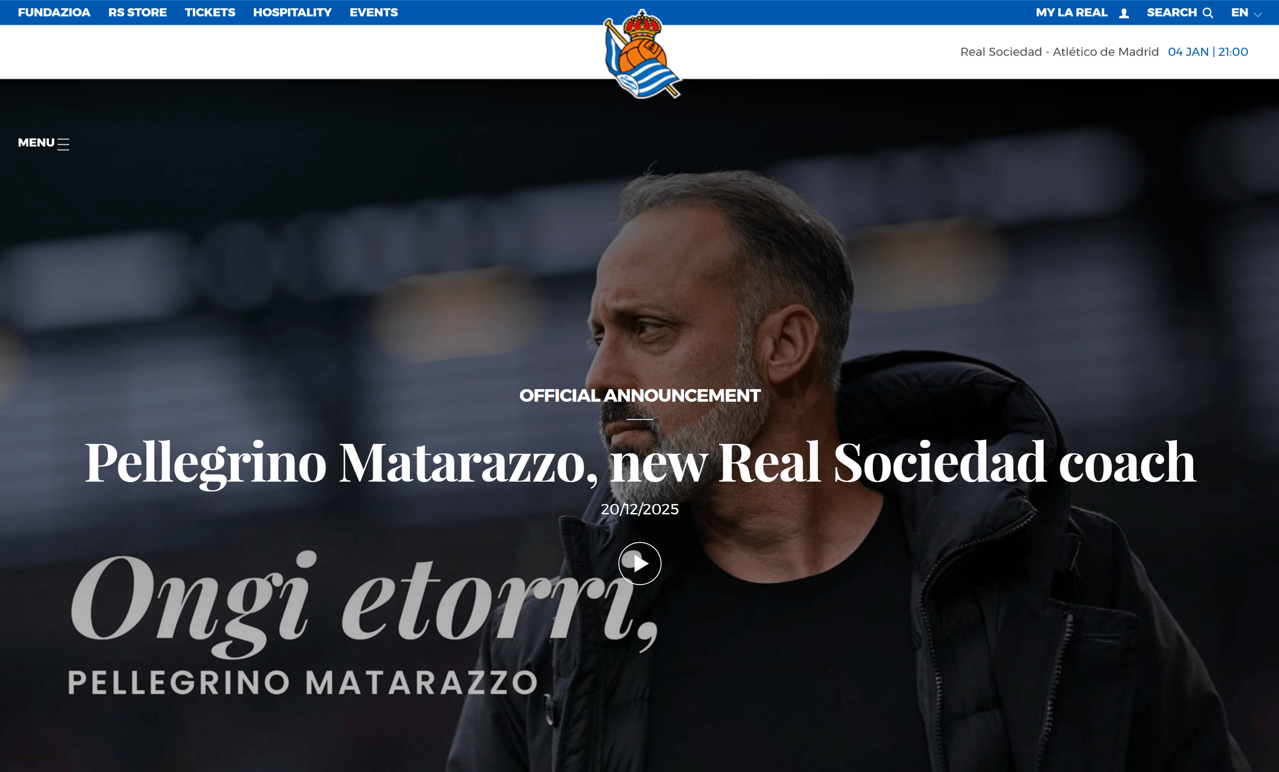The width and height of the screenshot is (1279, 772).
Task: Open the RS Store link
Action: (137, 13)
